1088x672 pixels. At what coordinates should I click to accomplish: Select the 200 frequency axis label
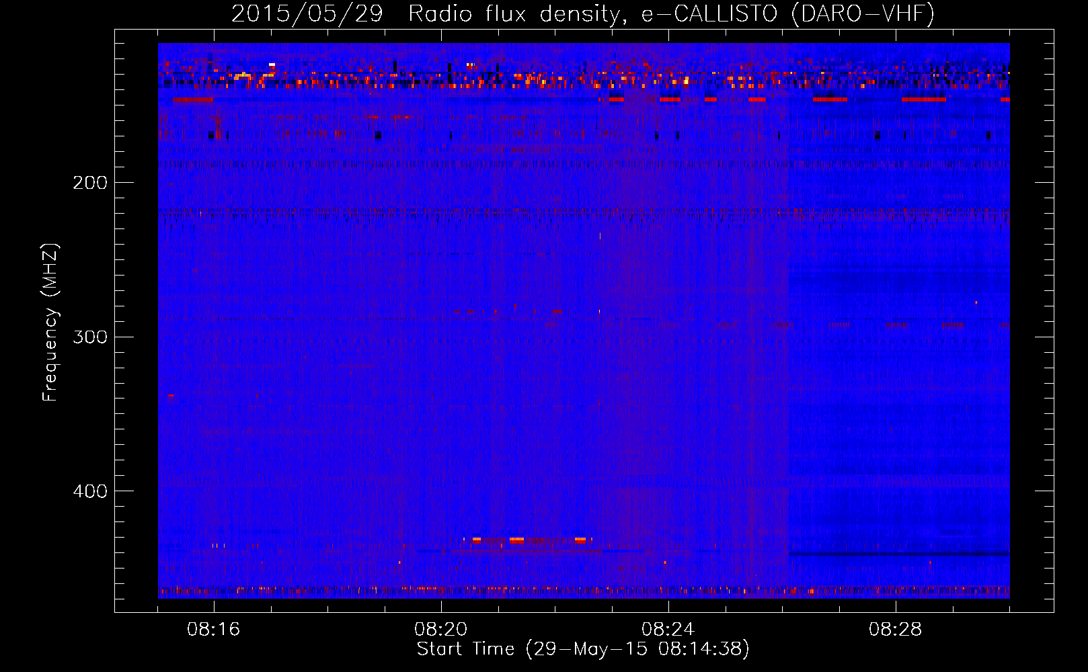(90, 183)
